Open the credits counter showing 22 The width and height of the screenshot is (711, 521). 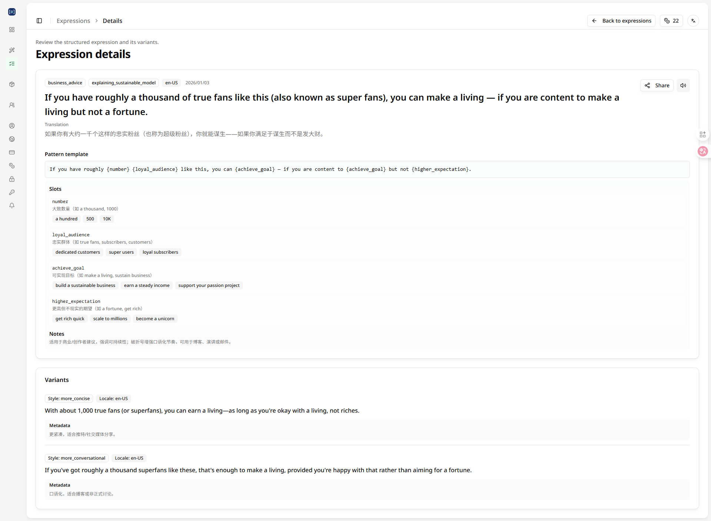click(x=671, y=21)
